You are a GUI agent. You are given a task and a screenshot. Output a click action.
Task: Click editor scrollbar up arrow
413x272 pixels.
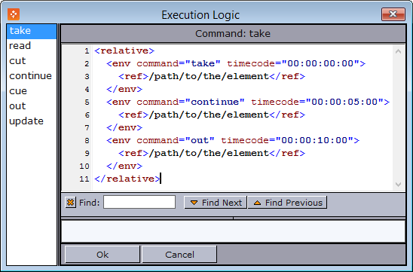pyautogui.click(x=398, y=51)
